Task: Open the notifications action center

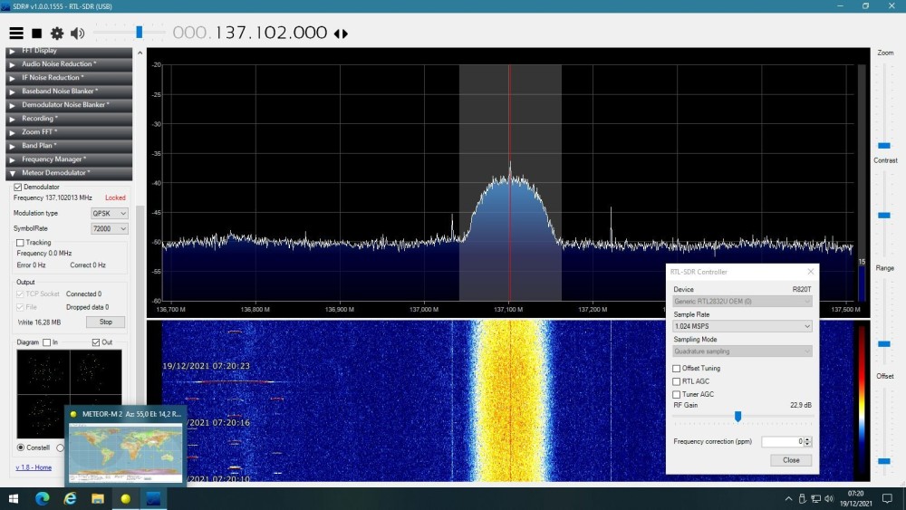Action: point(888,498)
